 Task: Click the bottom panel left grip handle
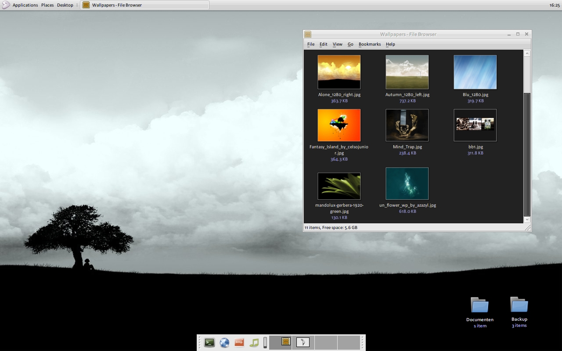pos(199,343)
